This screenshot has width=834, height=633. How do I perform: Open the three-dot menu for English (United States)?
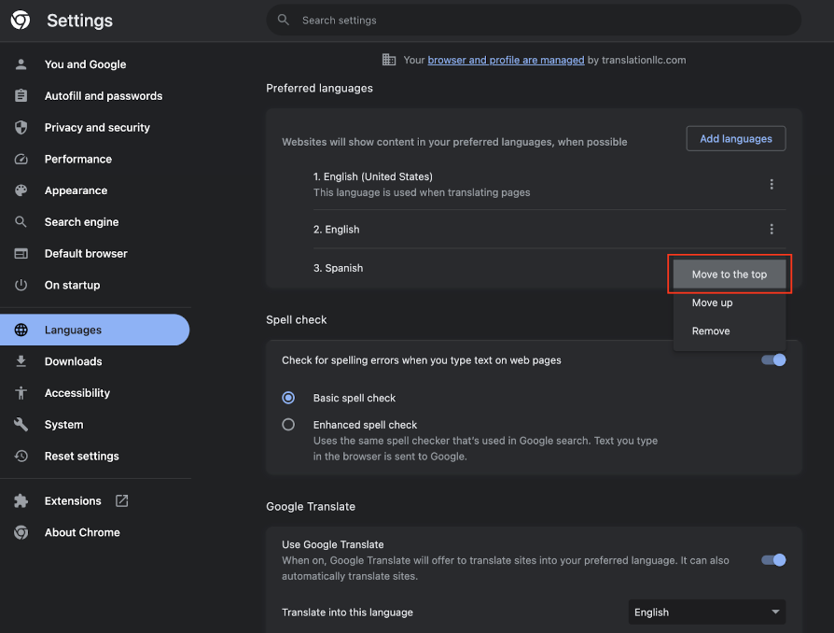tap(771, 184)
